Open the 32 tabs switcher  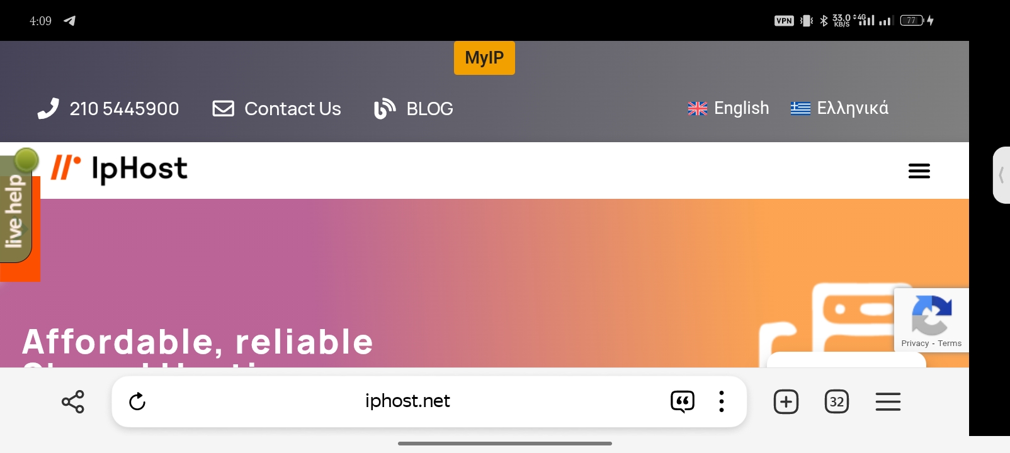pos(837,401)
